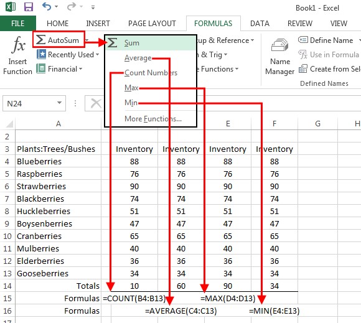The height and width of the screenshot is (323, 361).
Task: Click the Insert Function fx icon
Action: coord(18,44)
